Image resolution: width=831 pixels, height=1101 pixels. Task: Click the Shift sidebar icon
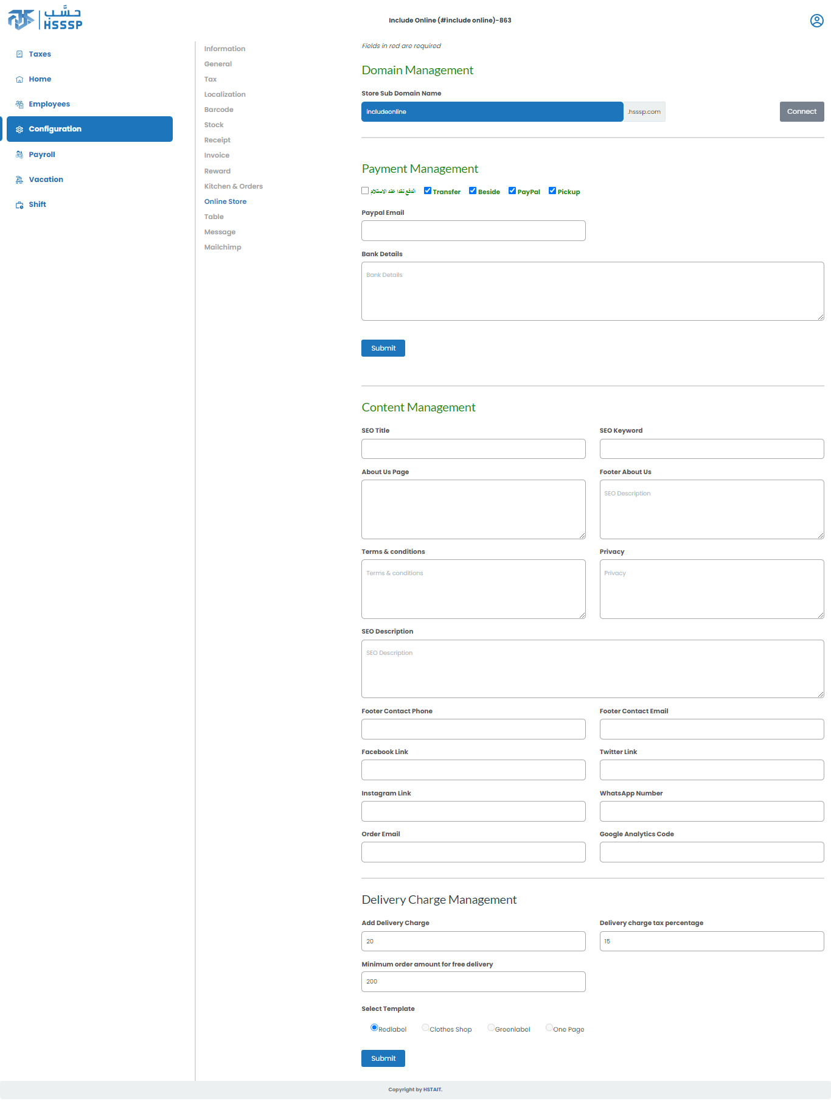(x=19, y=205)
